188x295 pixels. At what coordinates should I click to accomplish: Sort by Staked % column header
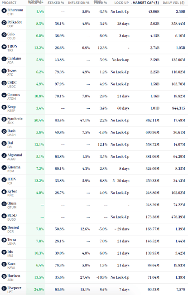[56, 3]
